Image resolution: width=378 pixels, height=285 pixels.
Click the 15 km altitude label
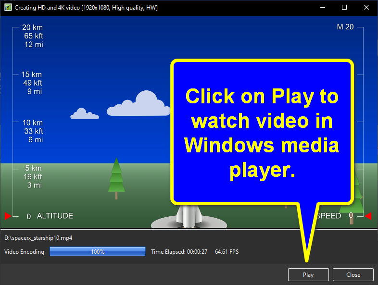click(32, 74)
